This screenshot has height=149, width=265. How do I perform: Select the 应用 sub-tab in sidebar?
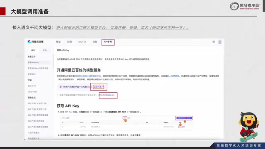pos(45,50)
